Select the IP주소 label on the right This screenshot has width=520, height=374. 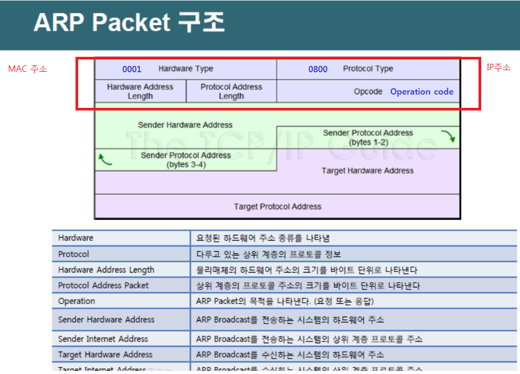tap(499, 67)
